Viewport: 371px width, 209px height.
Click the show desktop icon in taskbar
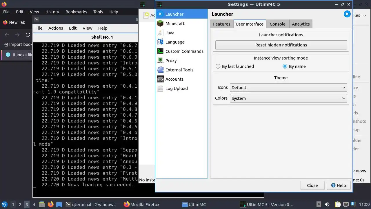[x=59, y=204]
